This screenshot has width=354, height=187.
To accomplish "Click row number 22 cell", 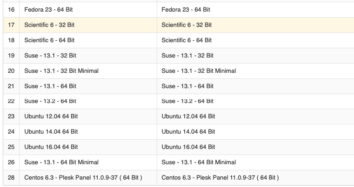I will tap(11, 101).
